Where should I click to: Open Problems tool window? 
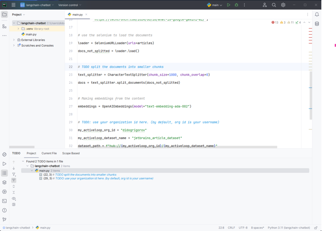[4, 210]
